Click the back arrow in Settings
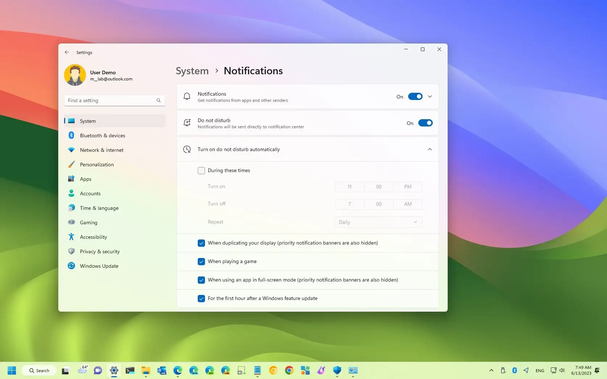 pos(67,52)
